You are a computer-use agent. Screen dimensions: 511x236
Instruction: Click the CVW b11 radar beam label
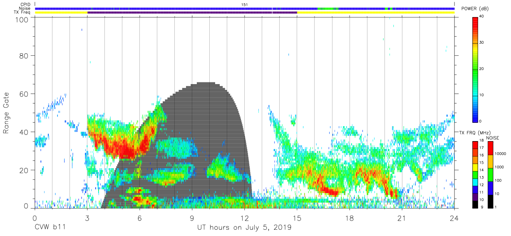point(50,228)
